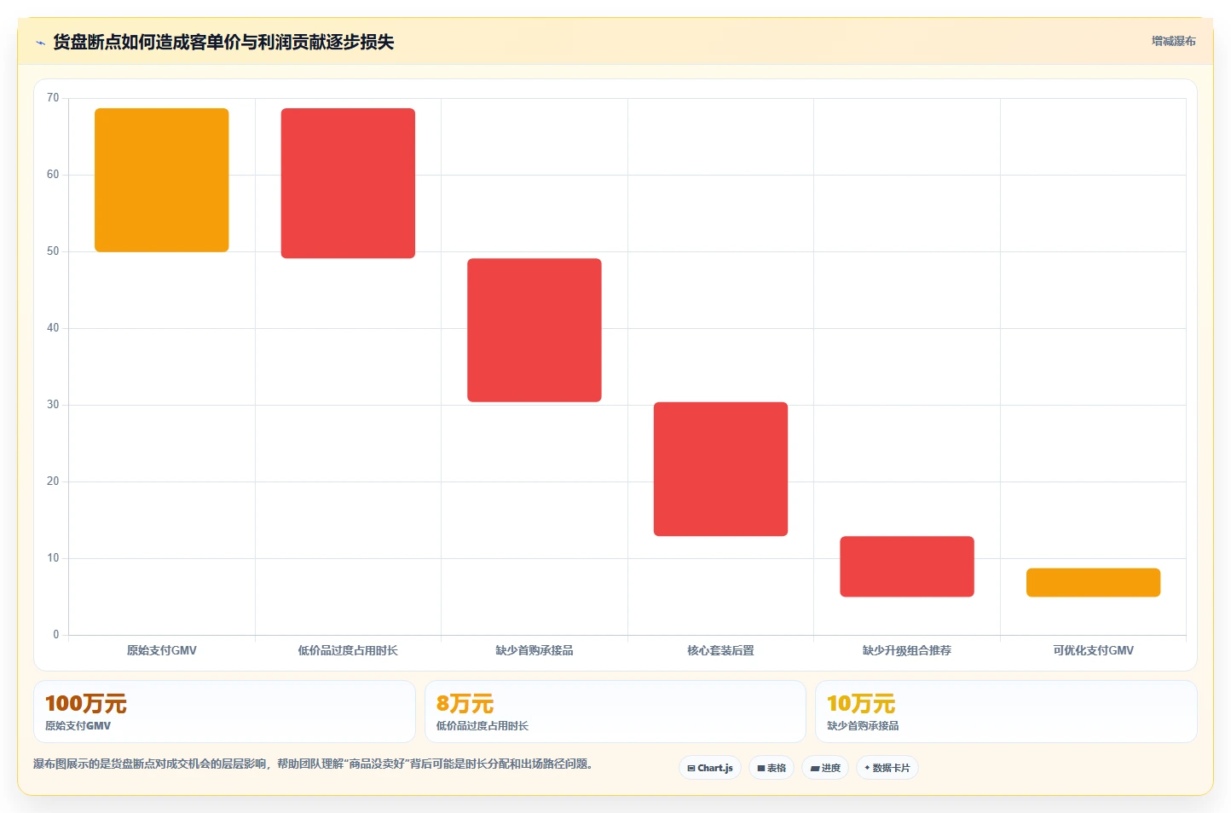1231x813 pixels.
Task: Click the 数据卡片 chip
Action: pos(887,768)
